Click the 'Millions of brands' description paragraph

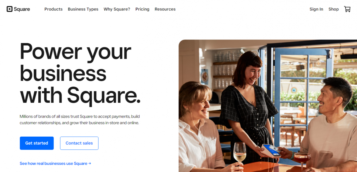click(80, 119)
